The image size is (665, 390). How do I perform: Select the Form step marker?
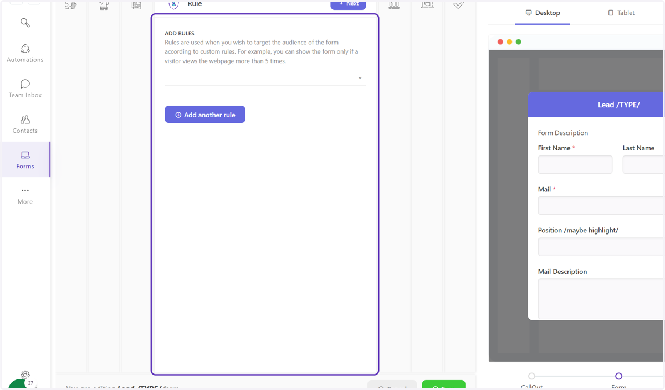[x=618, y=376]
